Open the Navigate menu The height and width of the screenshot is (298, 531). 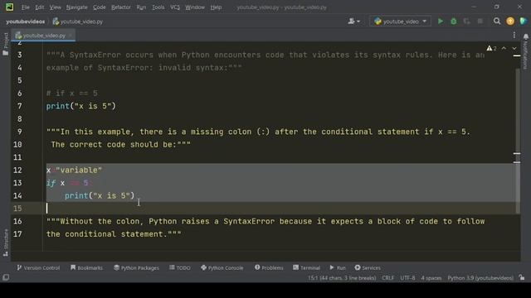pyautogui.click(x=77, y=7)
